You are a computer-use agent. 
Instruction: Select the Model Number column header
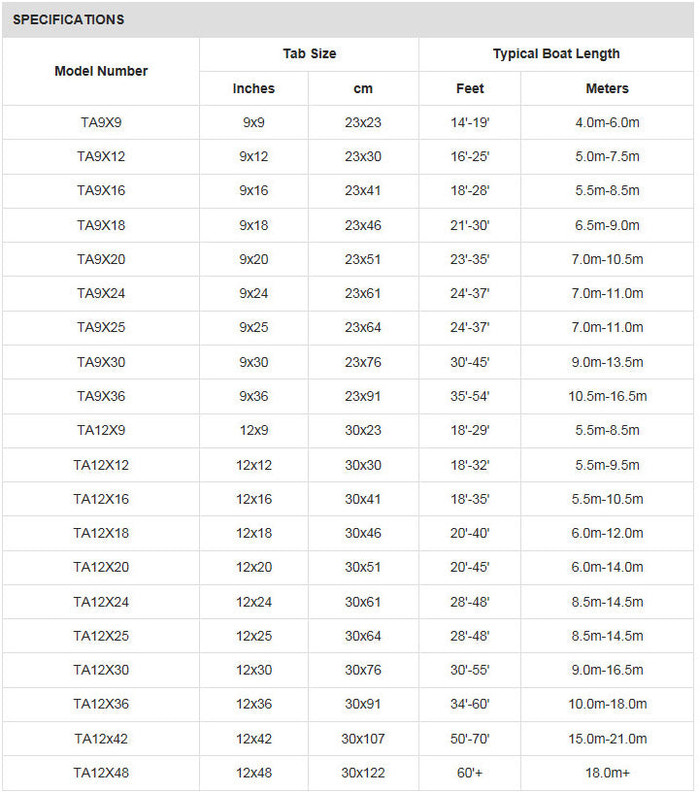tap(101, 71)
